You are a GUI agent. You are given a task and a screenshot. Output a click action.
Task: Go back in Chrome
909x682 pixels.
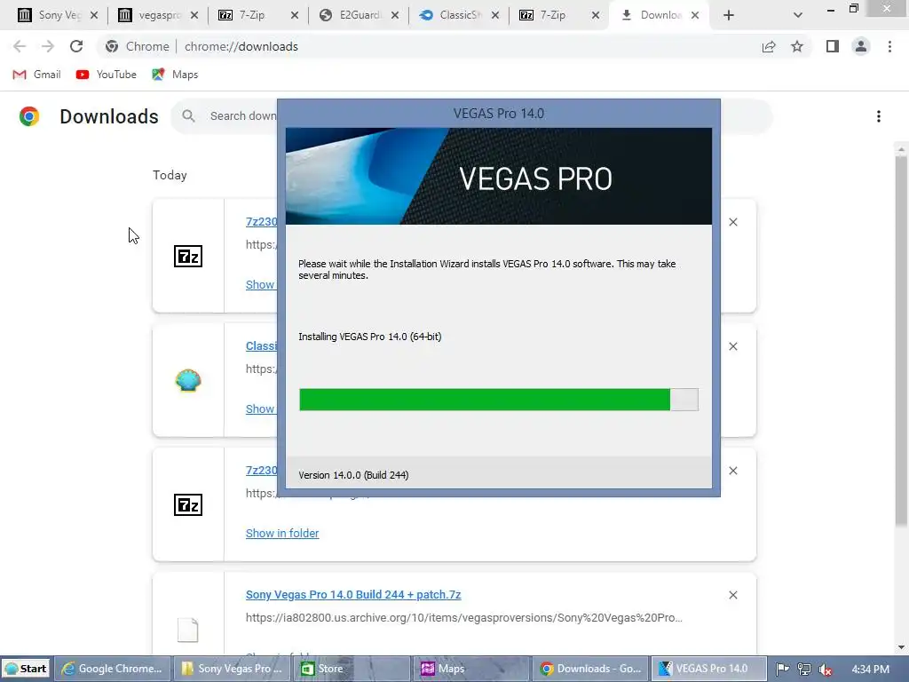[20, 46]
